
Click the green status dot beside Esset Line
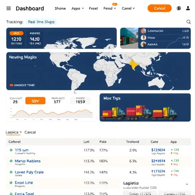click(x=11, y=182)
